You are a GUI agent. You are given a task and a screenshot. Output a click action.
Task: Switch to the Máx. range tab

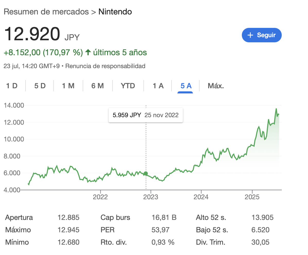tap(216, 86)
